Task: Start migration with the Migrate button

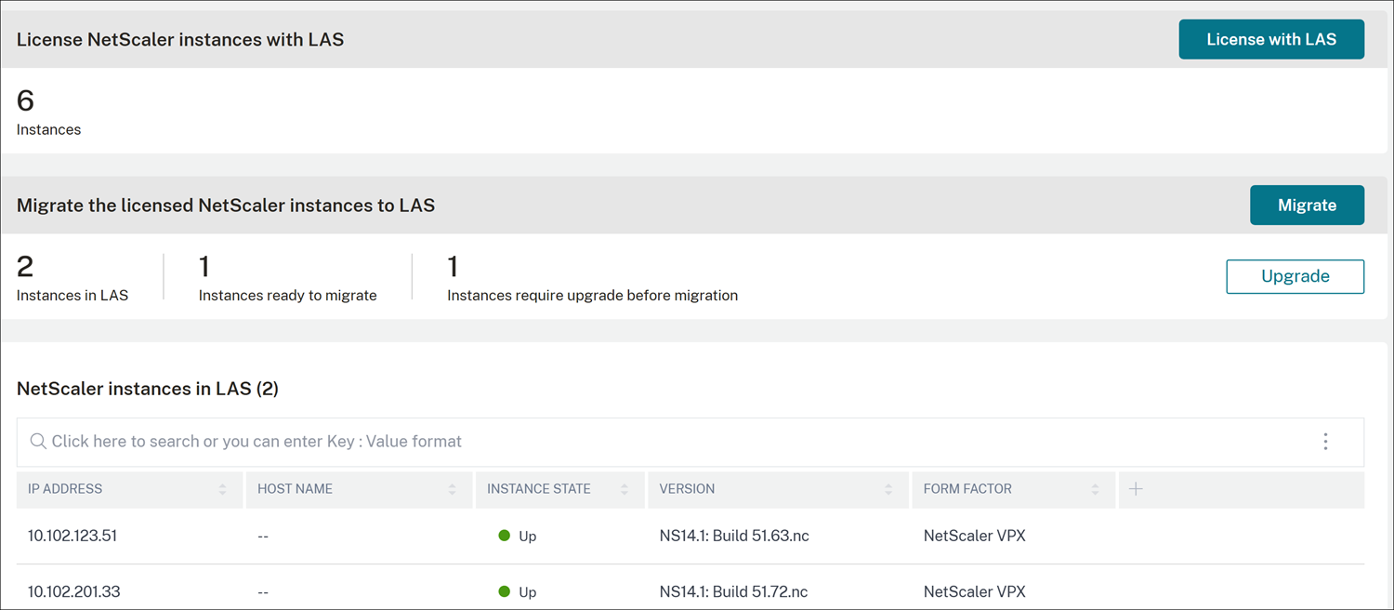Action: coord(1307,206)
